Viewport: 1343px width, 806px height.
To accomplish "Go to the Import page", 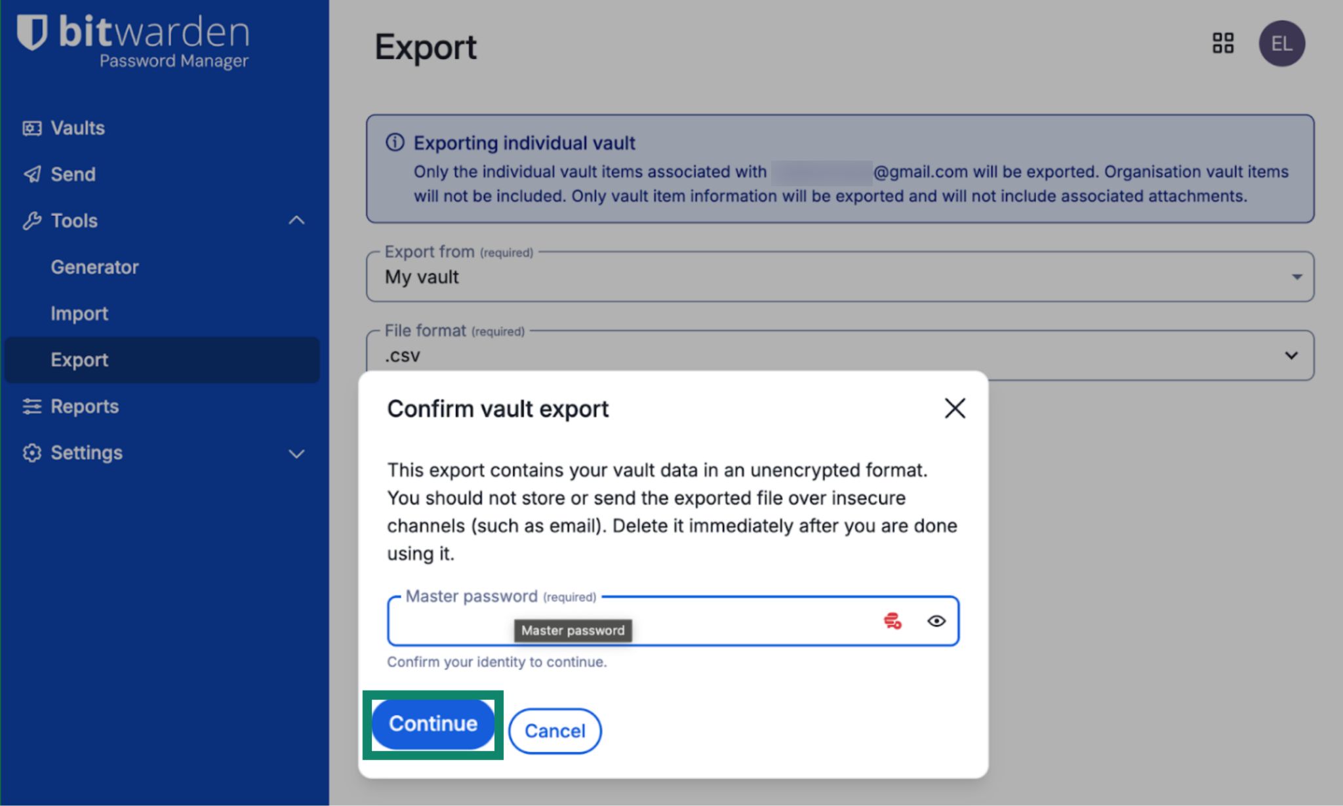I will coord(79,314).
